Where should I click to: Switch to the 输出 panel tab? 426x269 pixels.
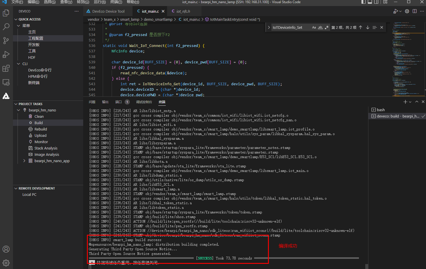coord(105,102)
